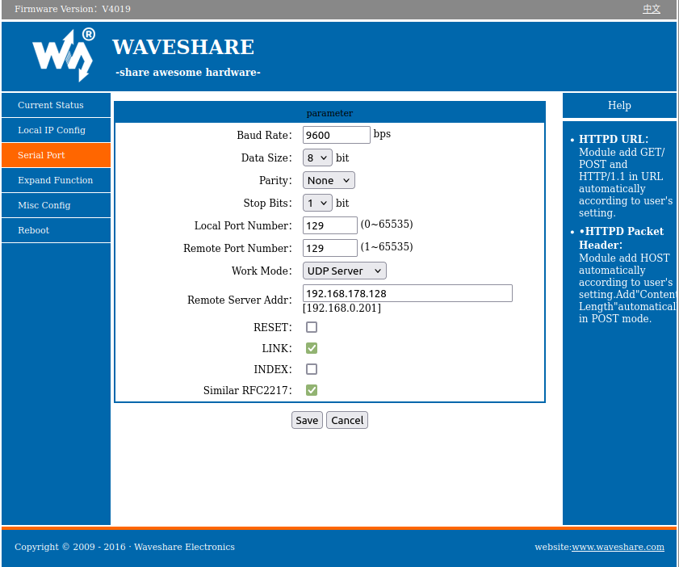Viewport: 679px width, 567px height.
Task: Open the Reboot page
Action: tap(34, 230)
